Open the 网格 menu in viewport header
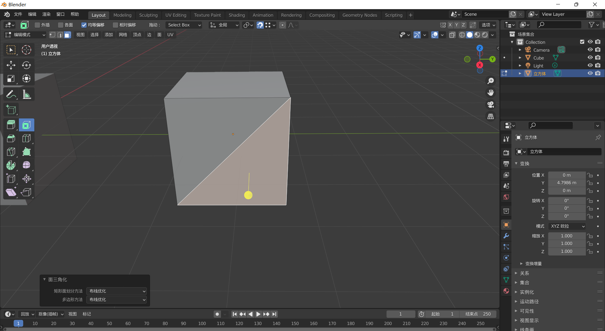The image size is (605, 331). (123, 35)
